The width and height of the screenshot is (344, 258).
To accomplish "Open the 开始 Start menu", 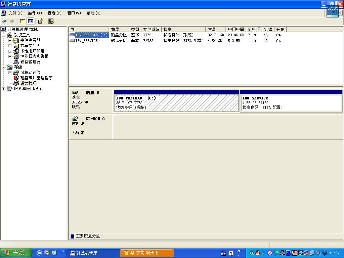I will point(16,253).
